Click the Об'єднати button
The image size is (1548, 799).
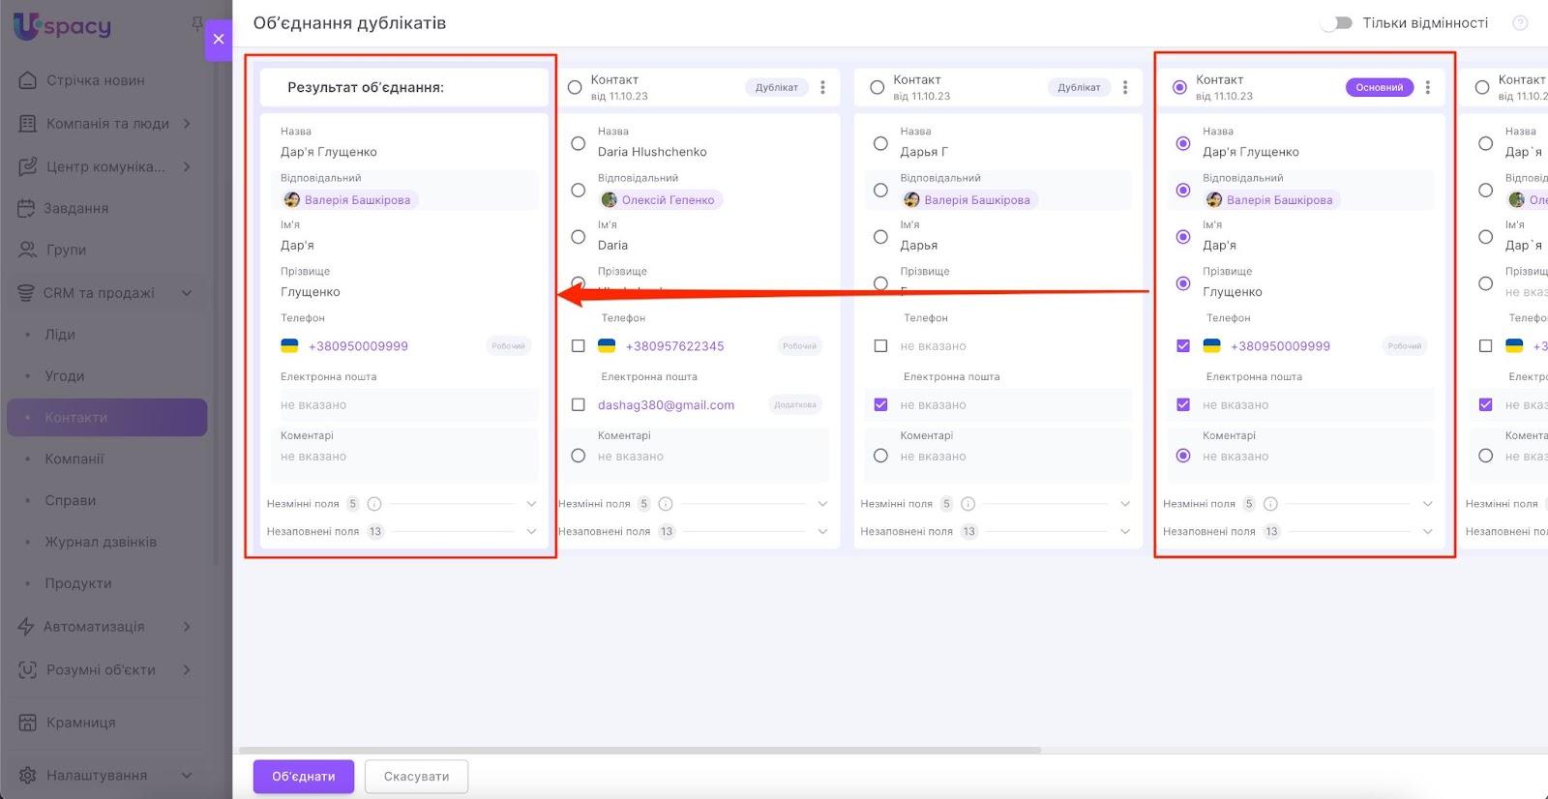[303, 777]
